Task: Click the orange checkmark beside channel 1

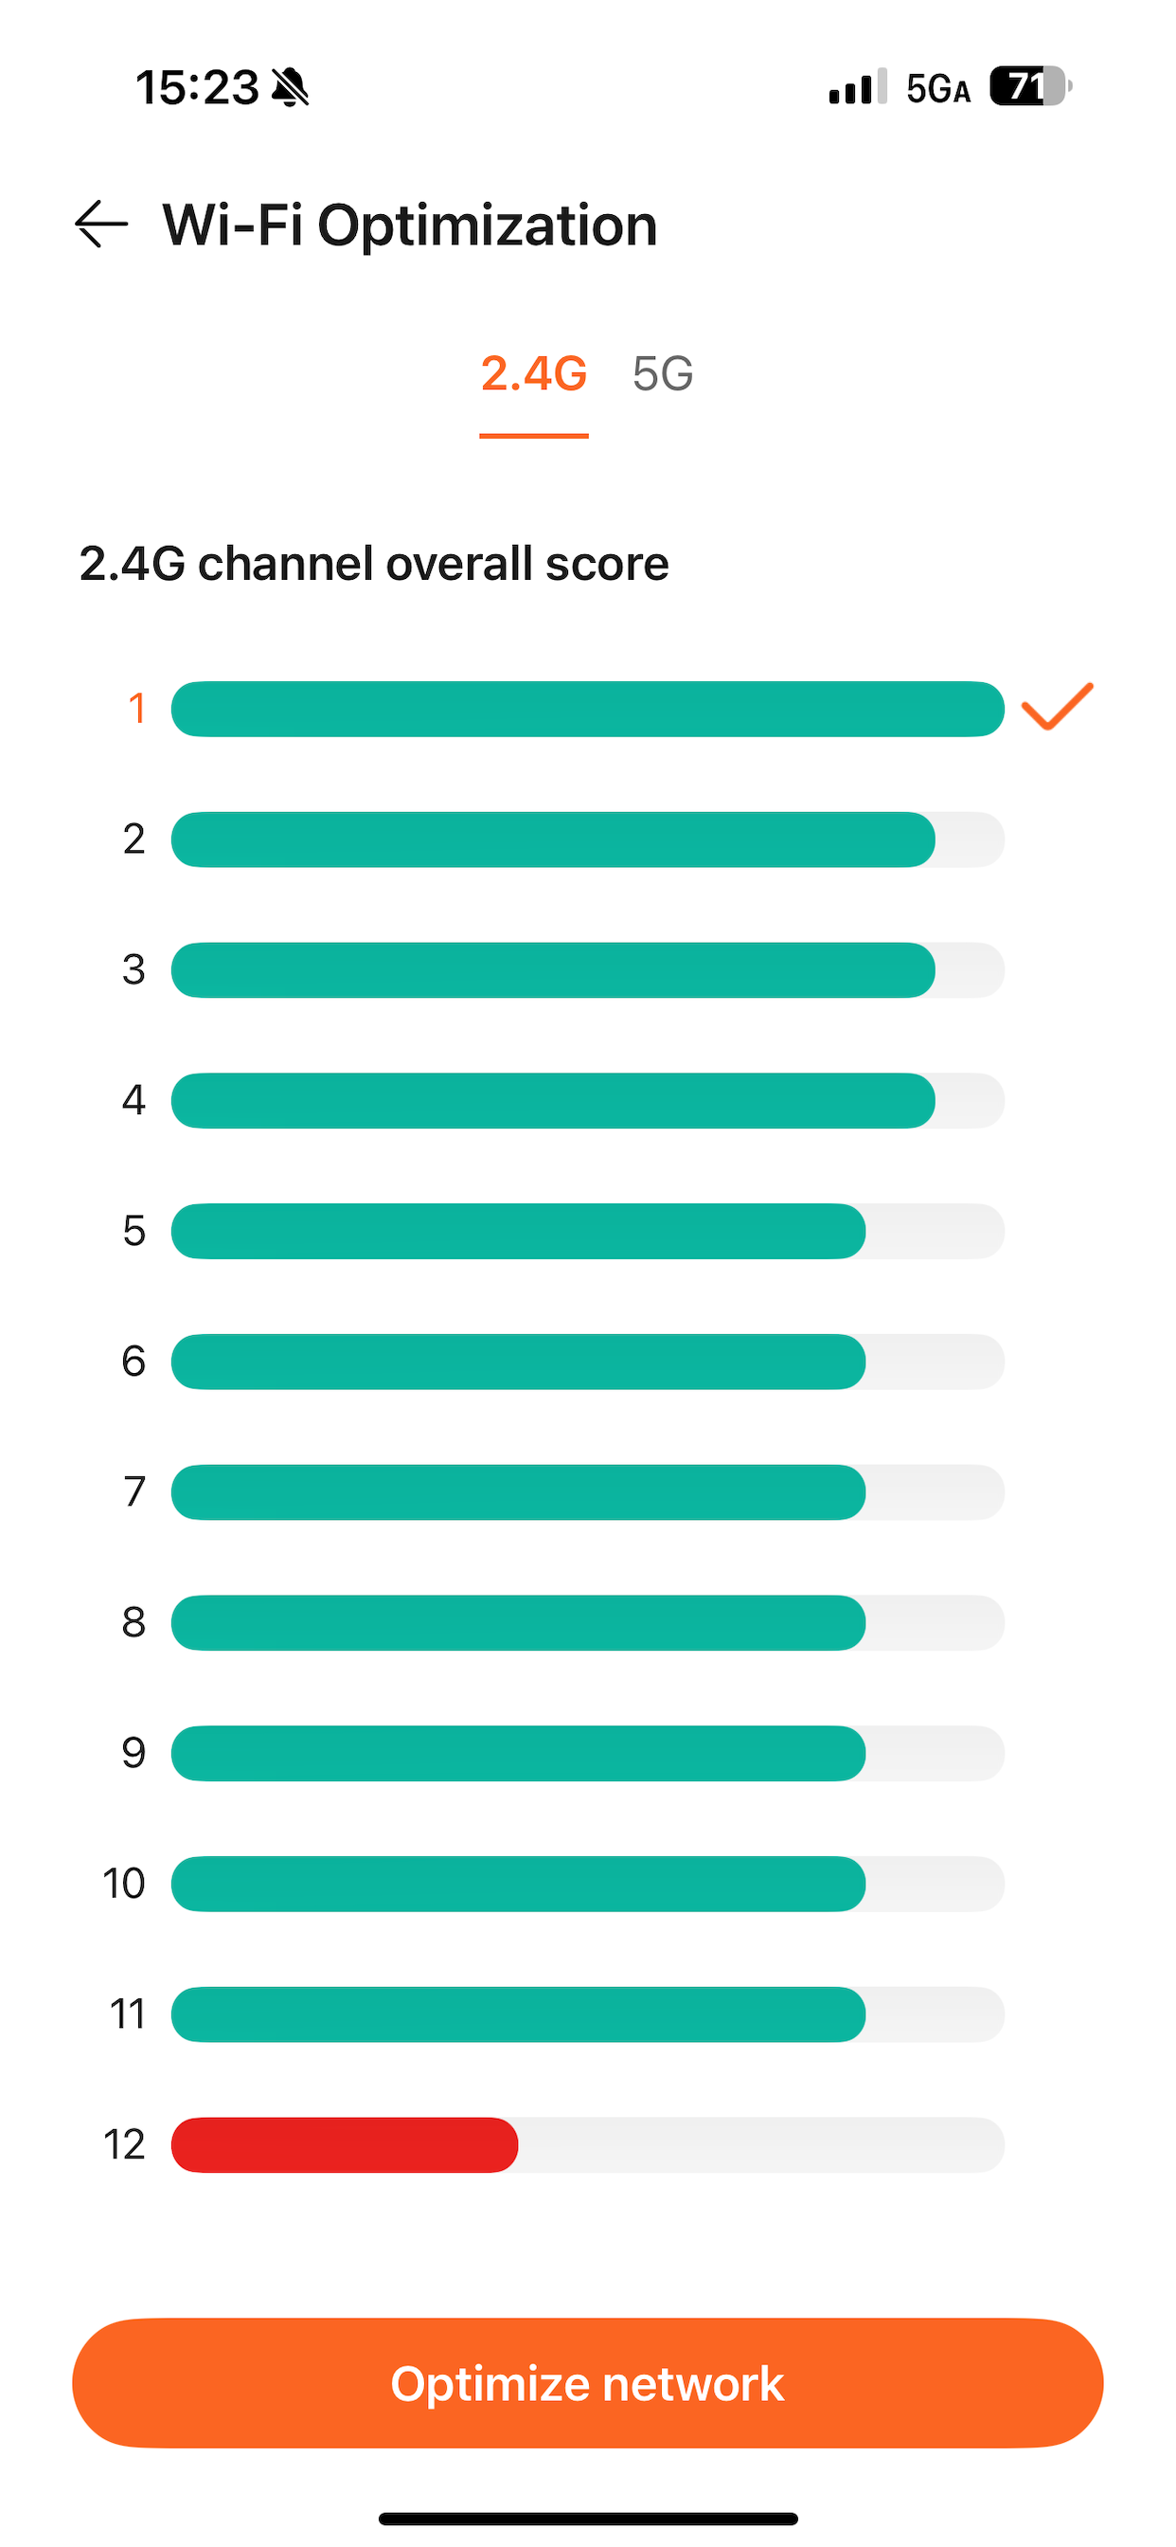Action: tap(1057, 707)
